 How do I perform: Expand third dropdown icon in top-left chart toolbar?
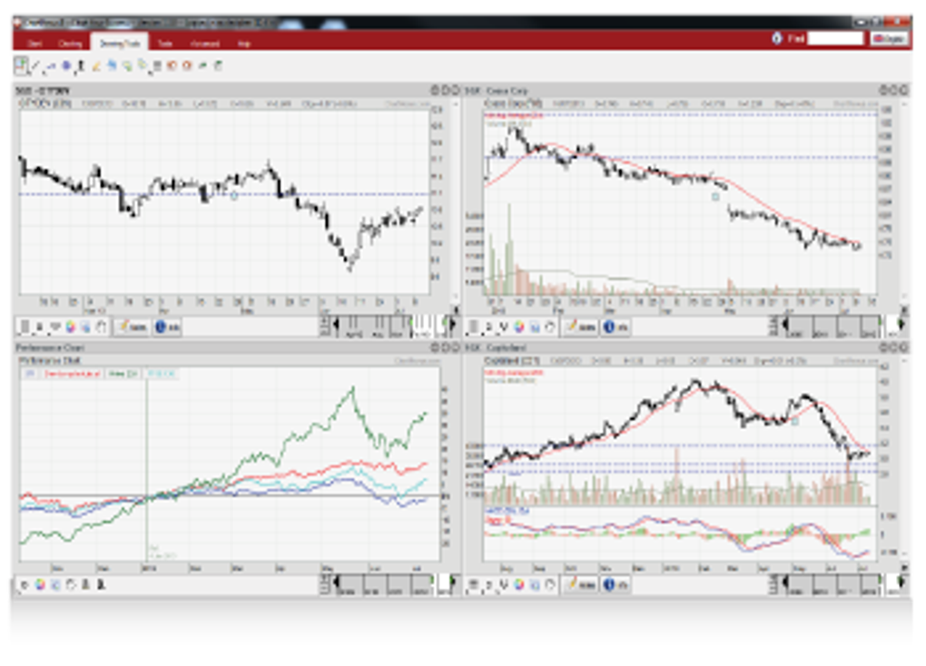tap(55, 327)
